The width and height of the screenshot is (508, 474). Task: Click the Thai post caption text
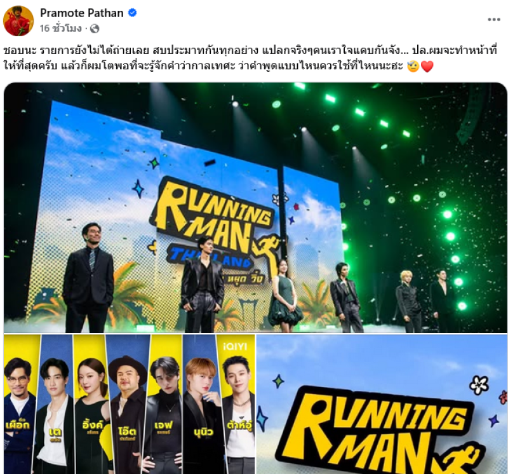250,58
